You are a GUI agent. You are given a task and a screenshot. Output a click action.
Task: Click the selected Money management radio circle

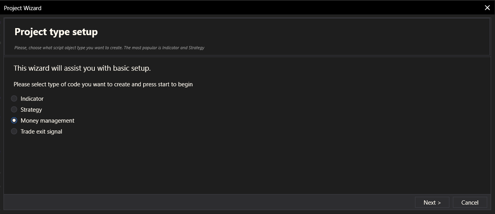point(14,120)
